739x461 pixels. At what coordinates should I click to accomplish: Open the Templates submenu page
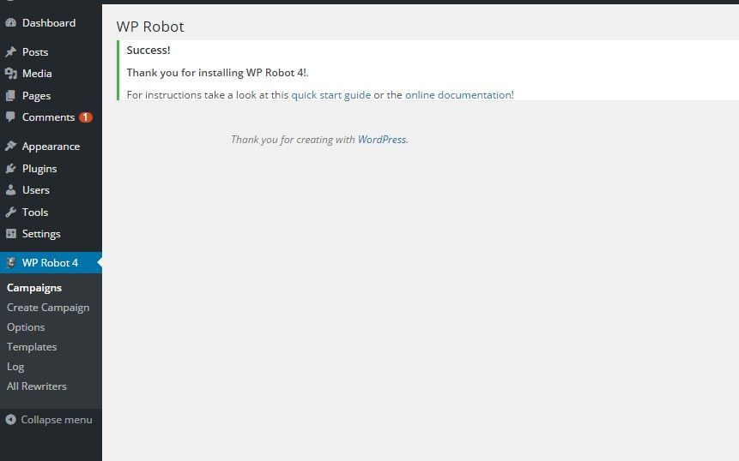click(x=32, y=347)
